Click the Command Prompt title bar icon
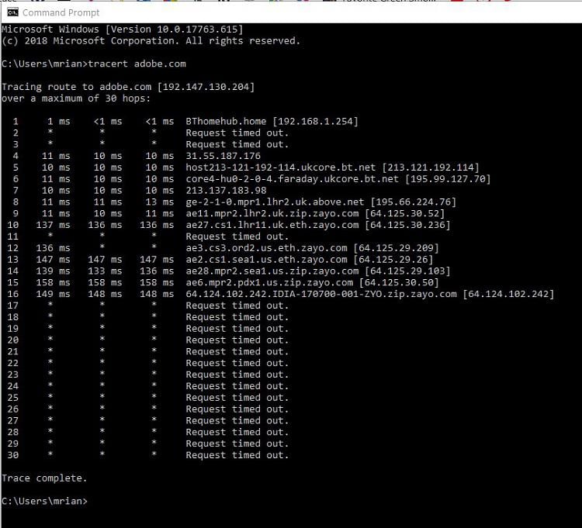The width and height of the screenshot is (582, 528). [12, 12]
